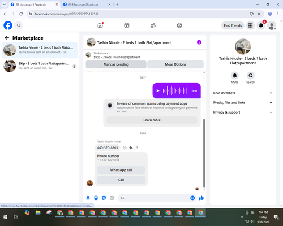
Task: Focus the Aa message input field
Action: 154,198
